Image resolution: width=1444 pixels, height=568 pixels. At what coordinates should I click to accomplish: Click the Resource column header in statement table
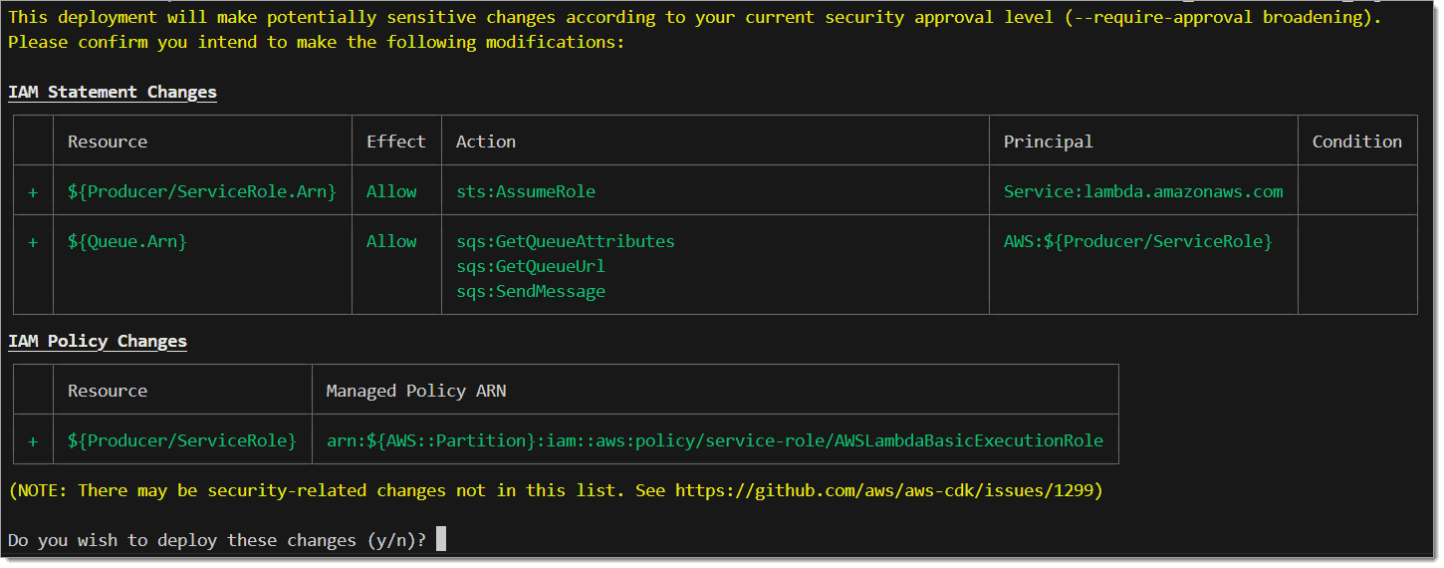(x=108, y=142)
